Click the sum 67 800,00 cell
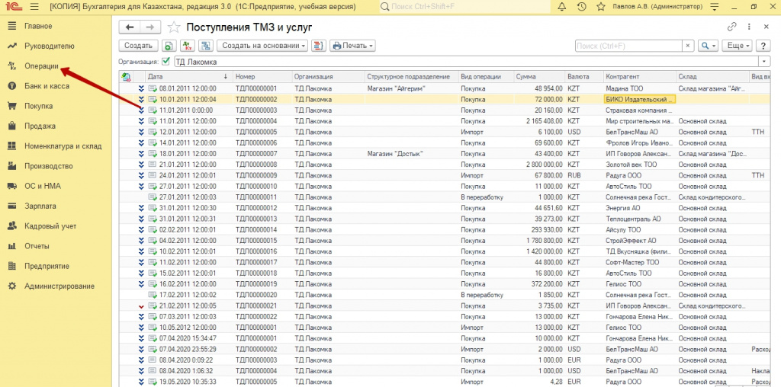Viewport: 781px width, 387px height. 539,175
